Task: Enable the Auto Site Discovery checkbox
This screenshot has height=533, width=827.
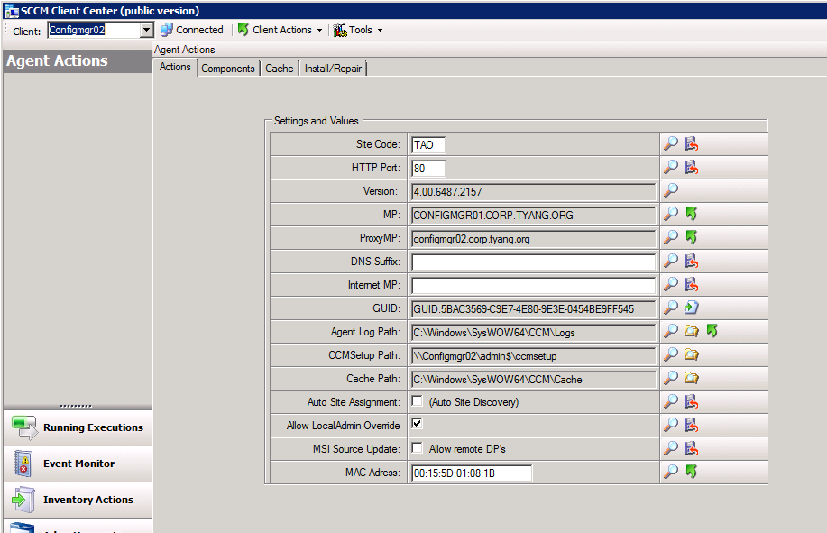Action: [418, 401]
